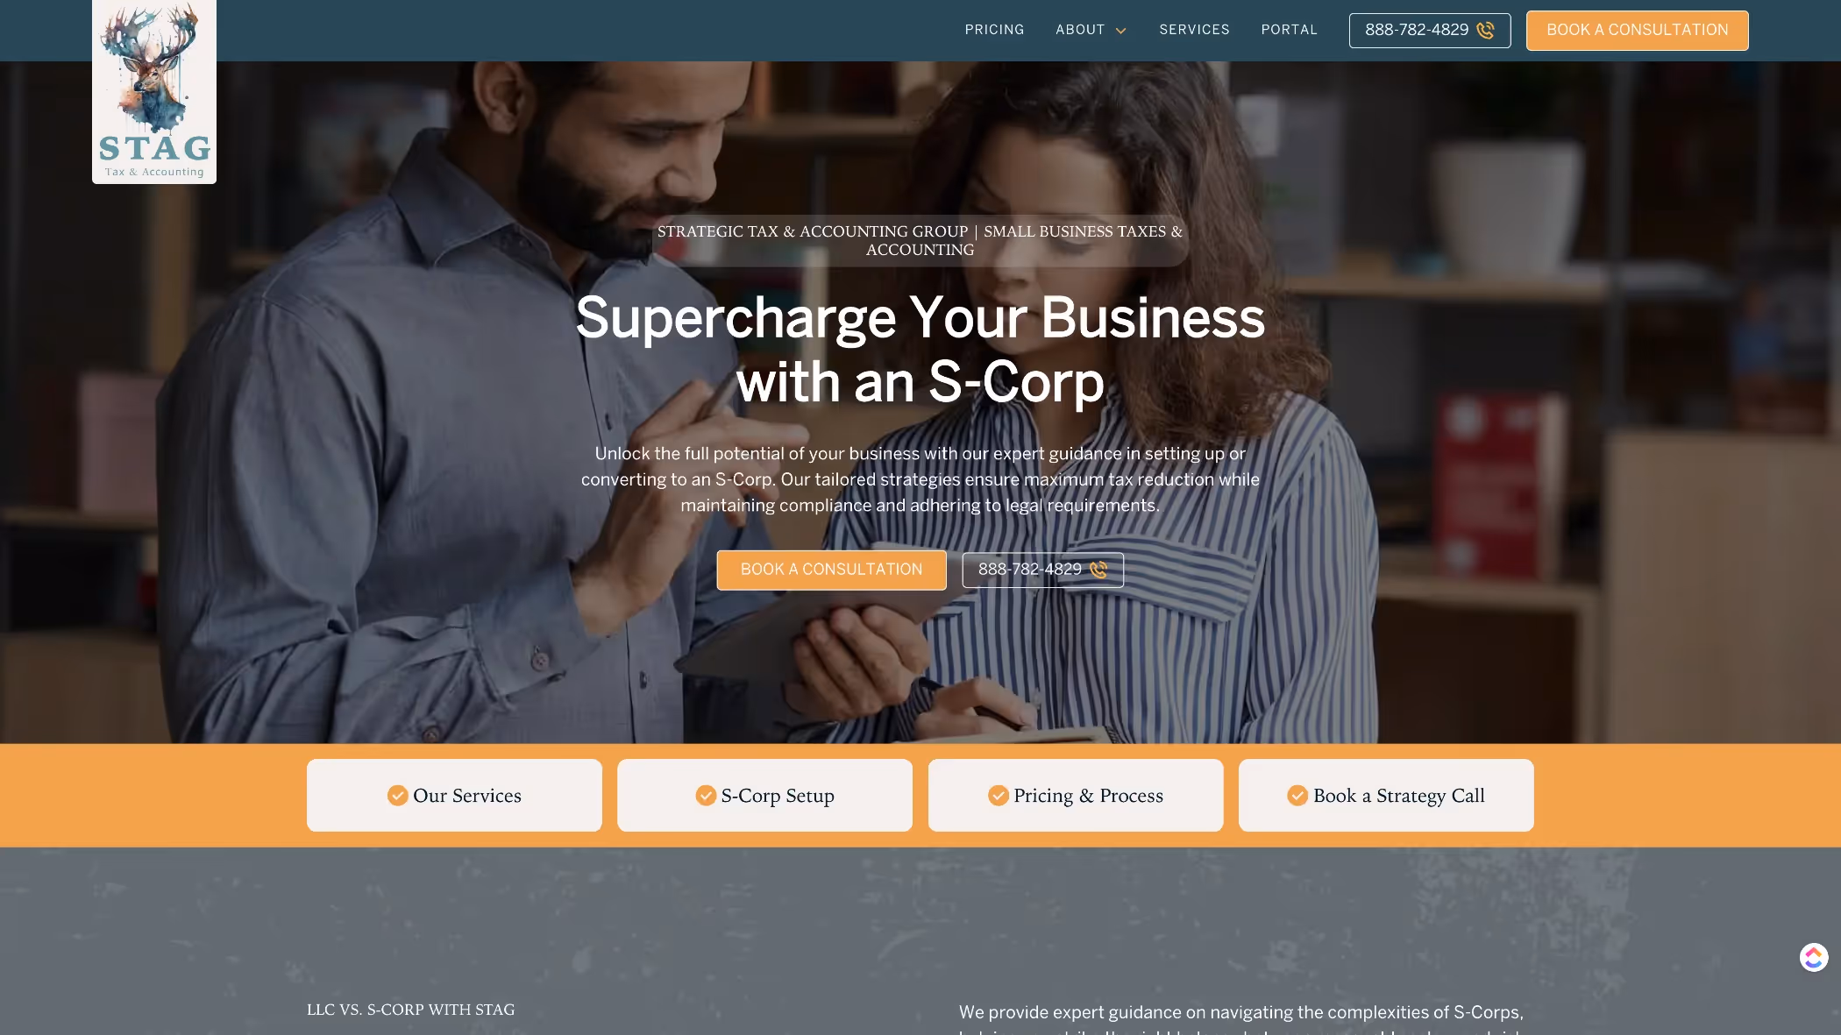The height and width of the screenshot is (1035, 1841).
Task: Open the Pricing menu item
Action: click(994, 30)
